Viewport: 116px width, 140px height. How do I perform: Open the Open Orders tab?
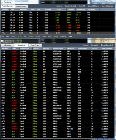(35, 45)
